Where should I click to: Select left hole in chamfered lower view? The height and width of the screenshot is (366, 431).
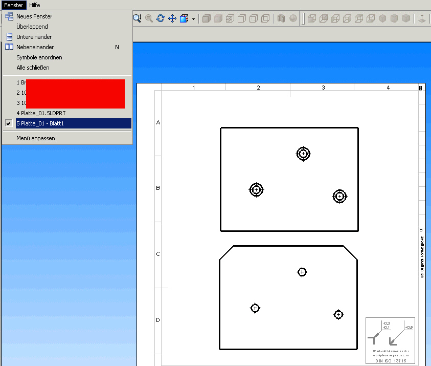click(255, 308)
